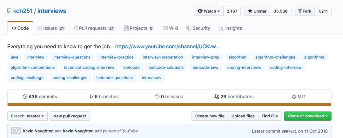Click the orange language breakdown bar
Image resolution: width=343 pixels, height=138 pixels.
click(169, 105)
